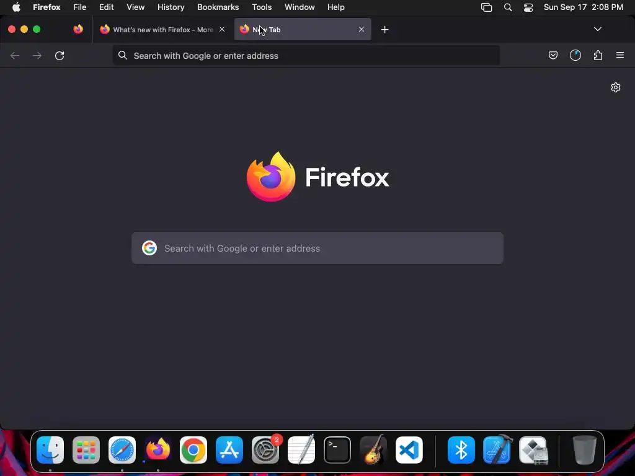Click the magnifier icon in address bar
Viewport: 635px width, 476px height.
click(123, 55)
